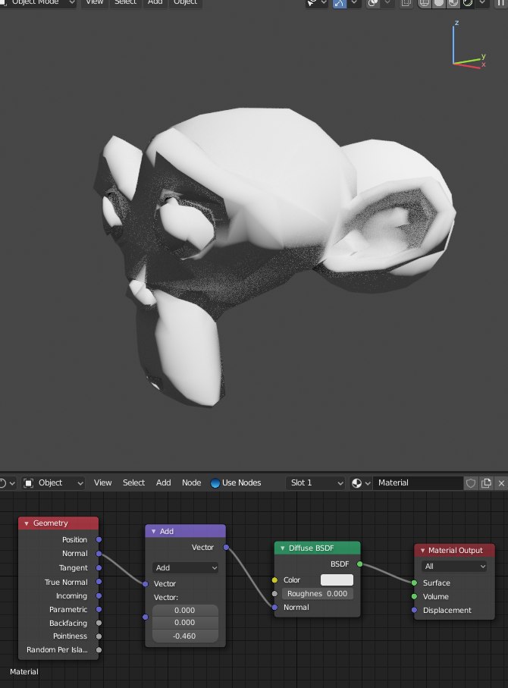
Task: Click the Diffuse BSDF output socket
Action: coord(359,564)
